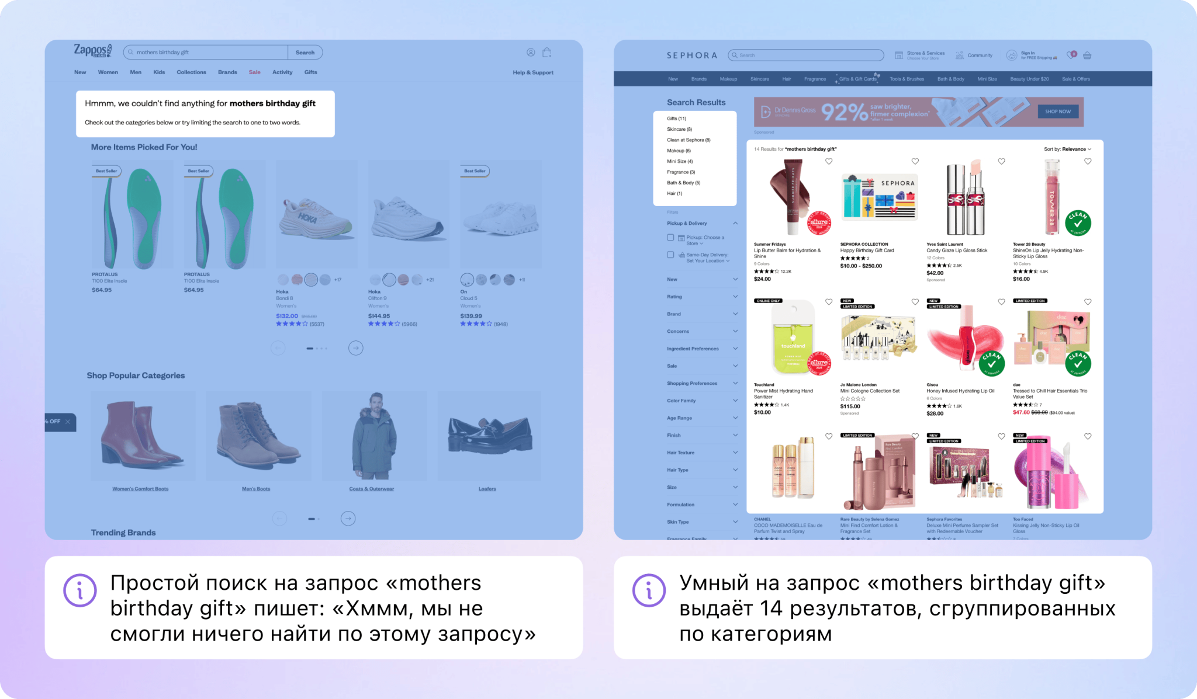This screenshot has width=1197, height=699.
Task: Open the Sale menu on Zappos
Action: pyautogui.click(x=255, y=72)
